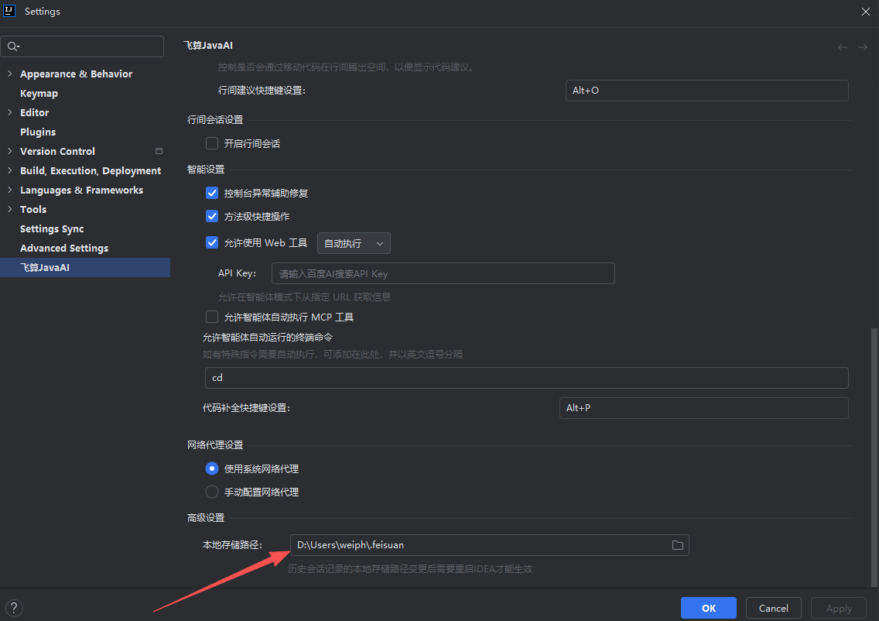This screenshot has height=621, width=879.
Task: Select Advanced Settings in sidebar
Action: [x=64, y=248]
